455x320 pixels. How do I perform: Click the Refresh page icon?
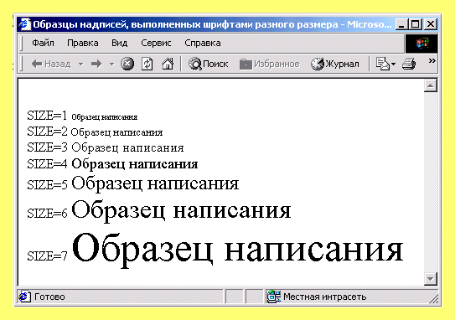147,64
